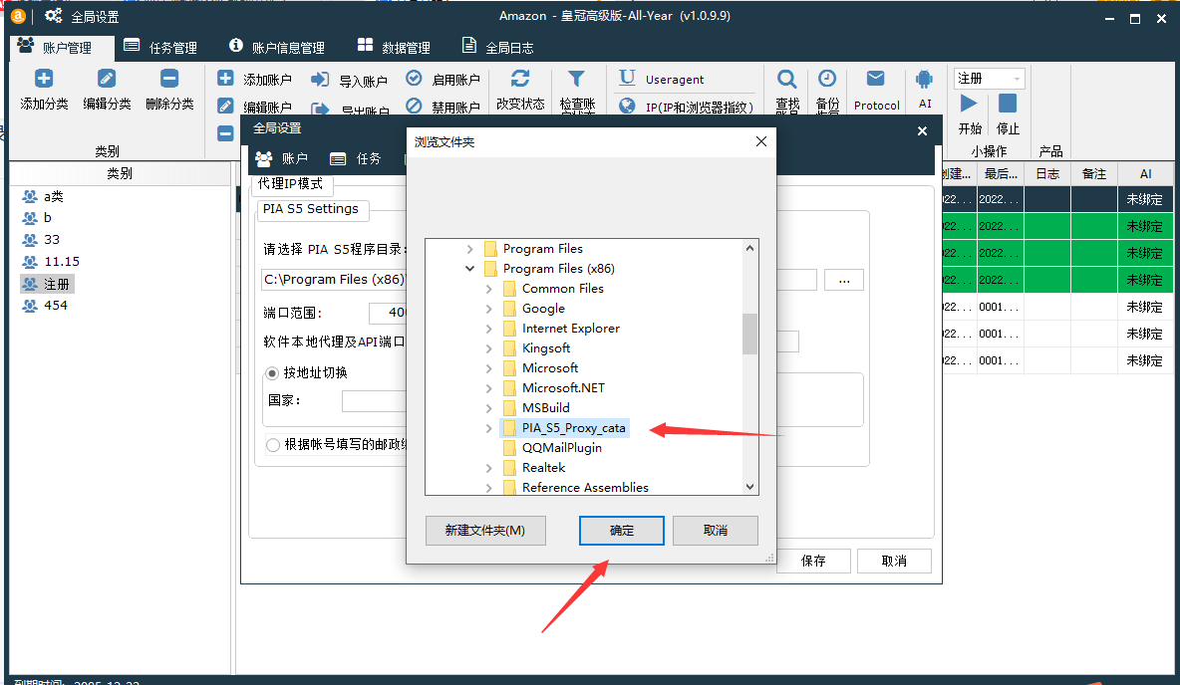Close the 浏览文件夹 dialog

pyautogui.click(x=760, y=141)
